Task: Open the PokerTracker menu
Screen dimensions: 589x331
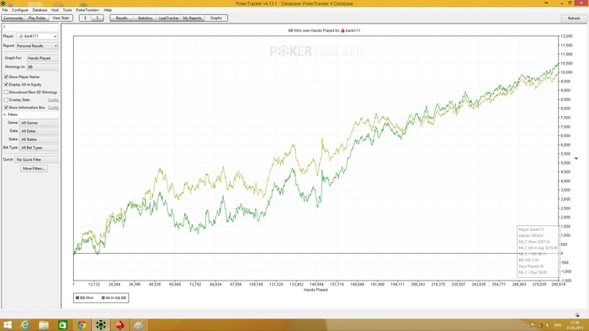Action: pos(88,10)
